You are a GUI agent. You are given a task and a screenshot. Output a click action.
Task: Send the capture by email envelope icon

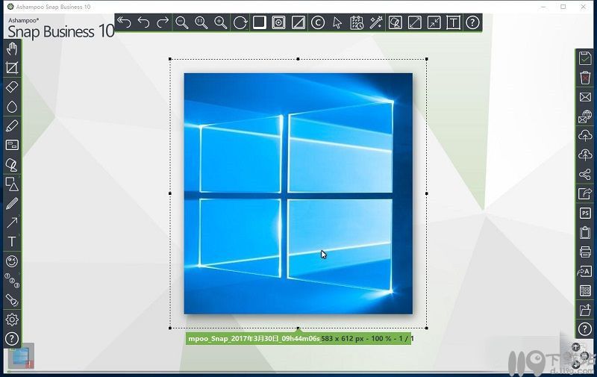[585, 97]
